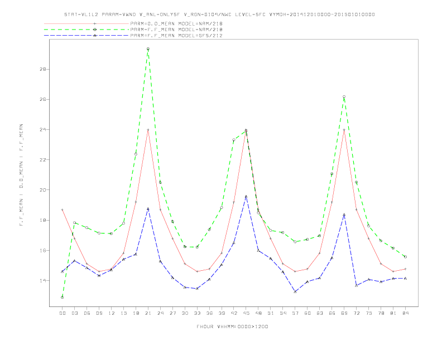Click the chart title beginning STAT=VL1L2
This screenshot has width=442, height=341.
click(219, 14)
